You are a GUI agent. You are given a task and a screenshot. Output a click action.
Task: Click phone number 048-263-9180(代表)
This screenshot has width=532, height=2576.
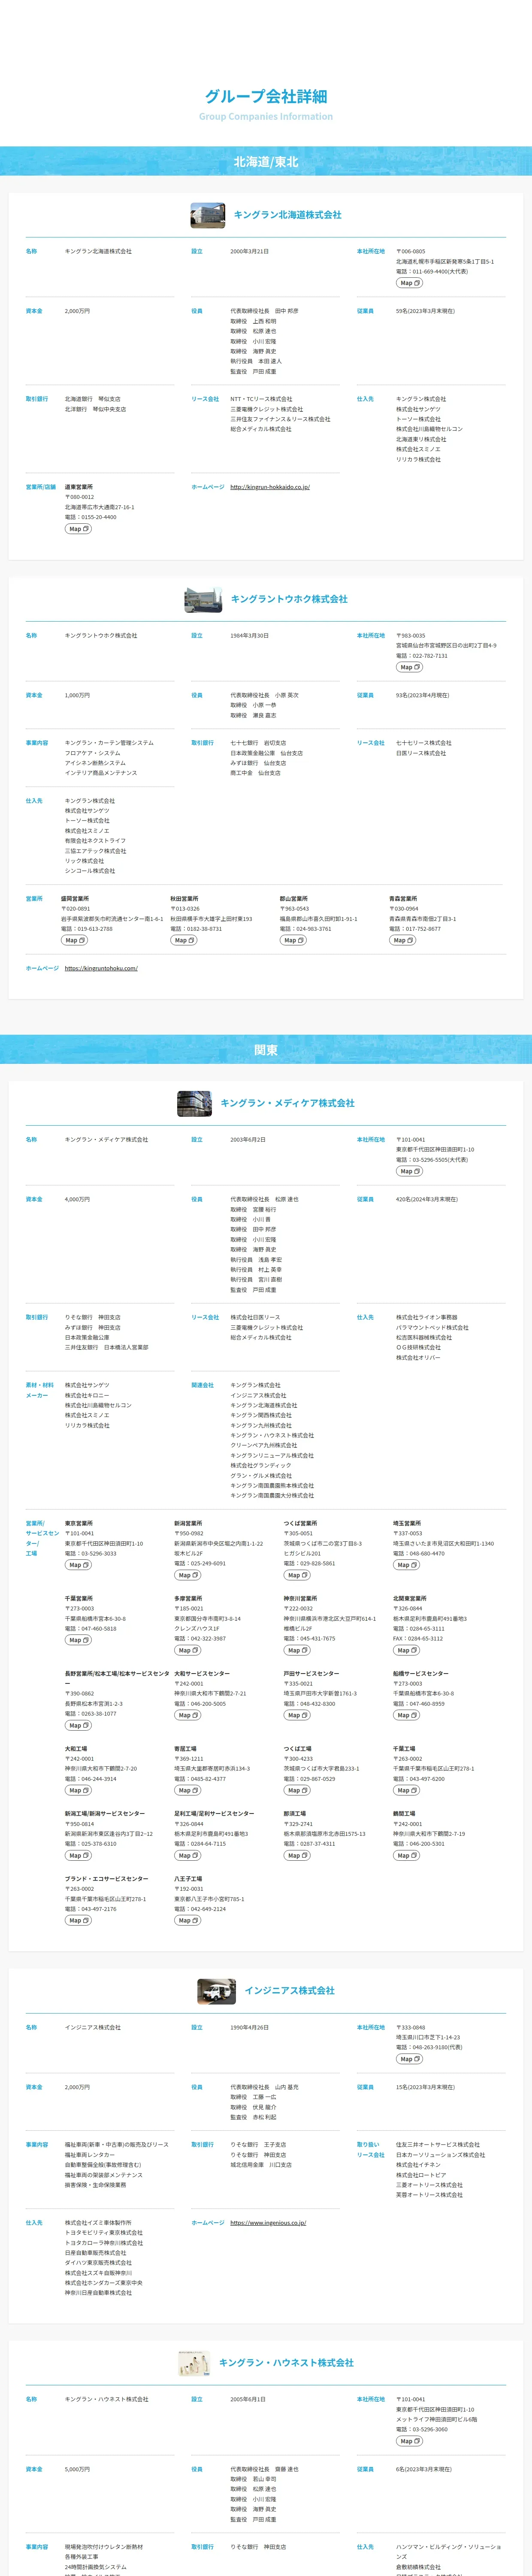pos(429,2047)
